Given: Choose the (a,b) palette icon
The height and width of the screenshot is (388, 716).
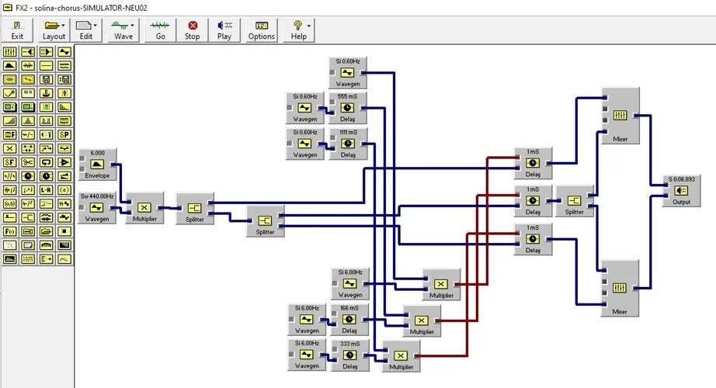Looking at the screenshot, I should (x=9, y=203).
